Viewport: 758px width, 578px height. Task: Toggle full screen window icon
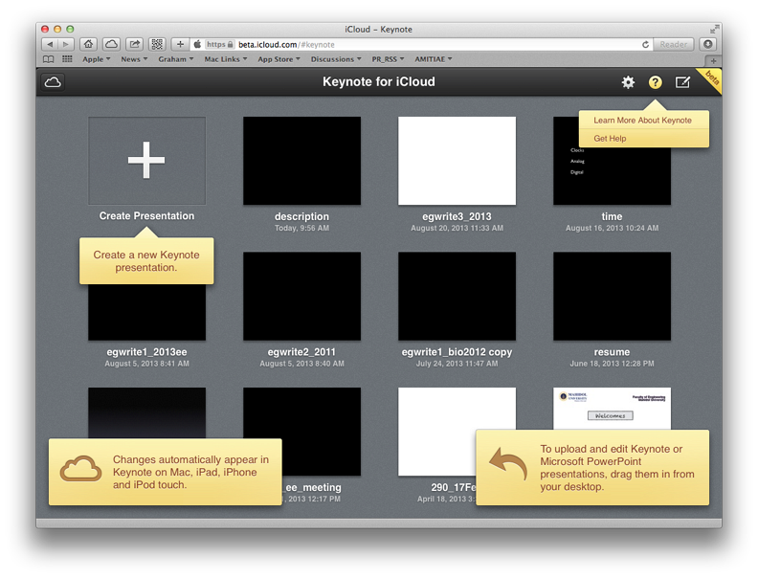(714, 29)
